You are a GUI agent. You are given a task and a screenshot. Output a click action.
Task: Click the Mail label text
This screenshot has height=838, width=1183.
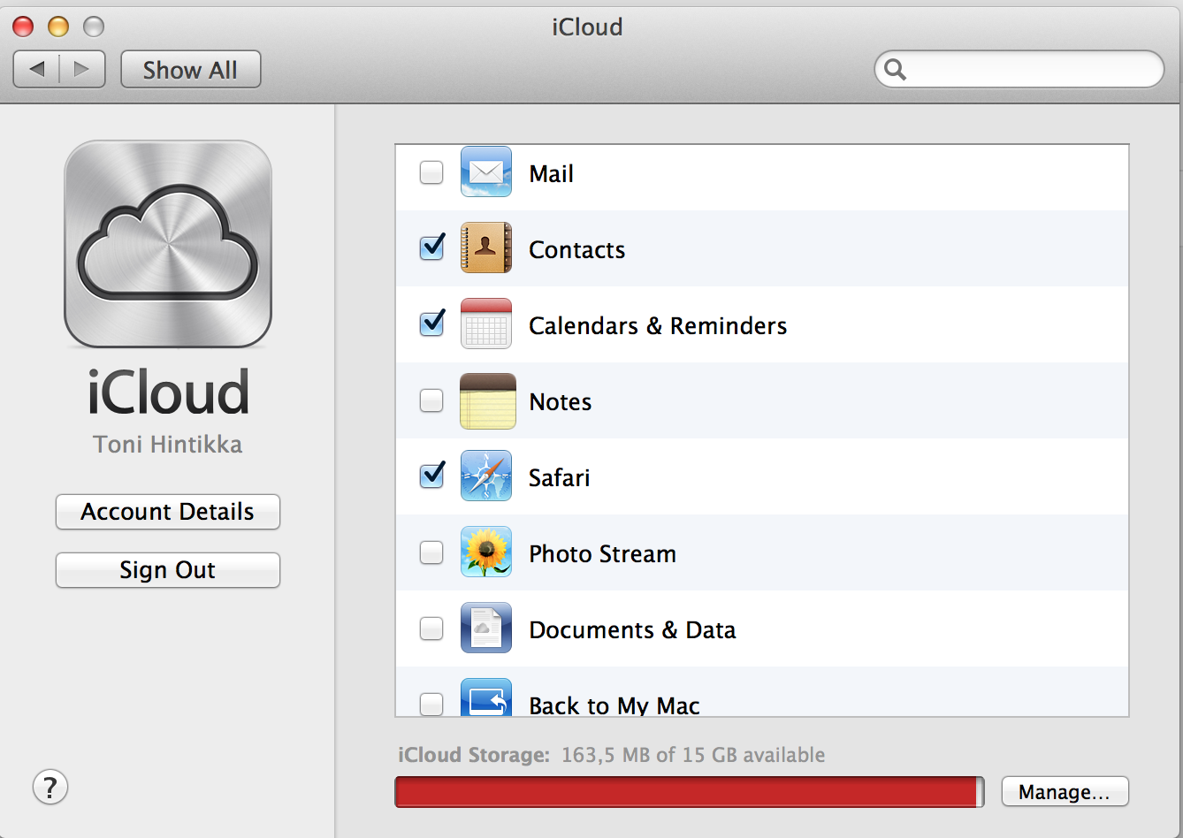[551, 174]
